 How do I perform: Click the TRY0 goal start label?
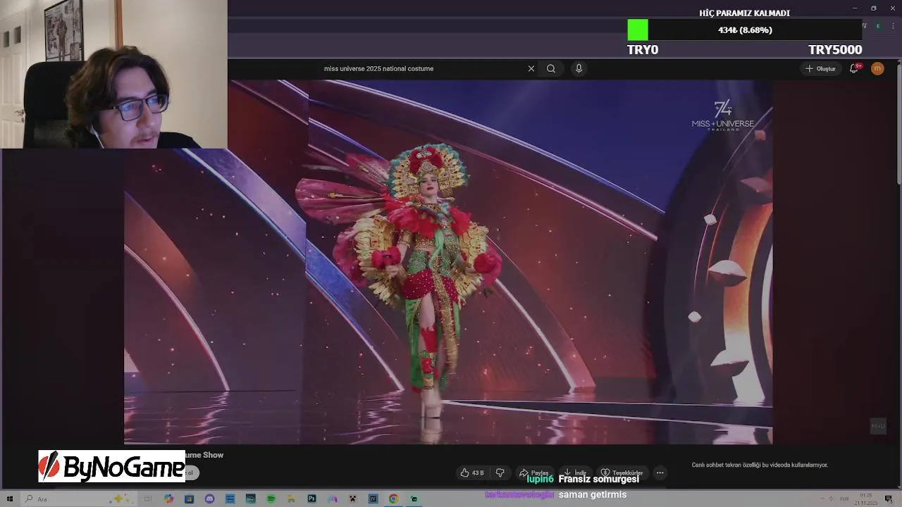(643, 49)
